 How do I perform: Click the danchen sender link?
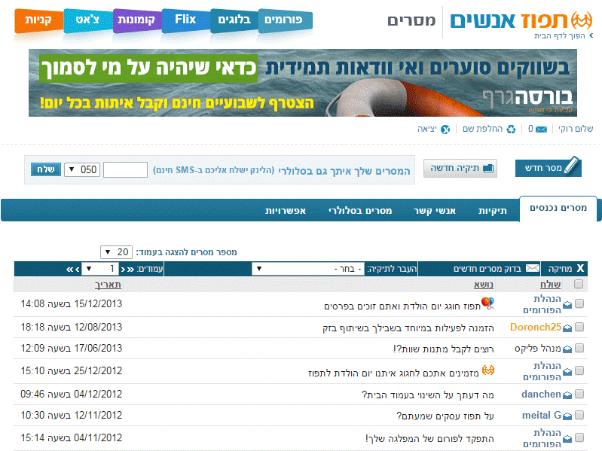(541, 395)
